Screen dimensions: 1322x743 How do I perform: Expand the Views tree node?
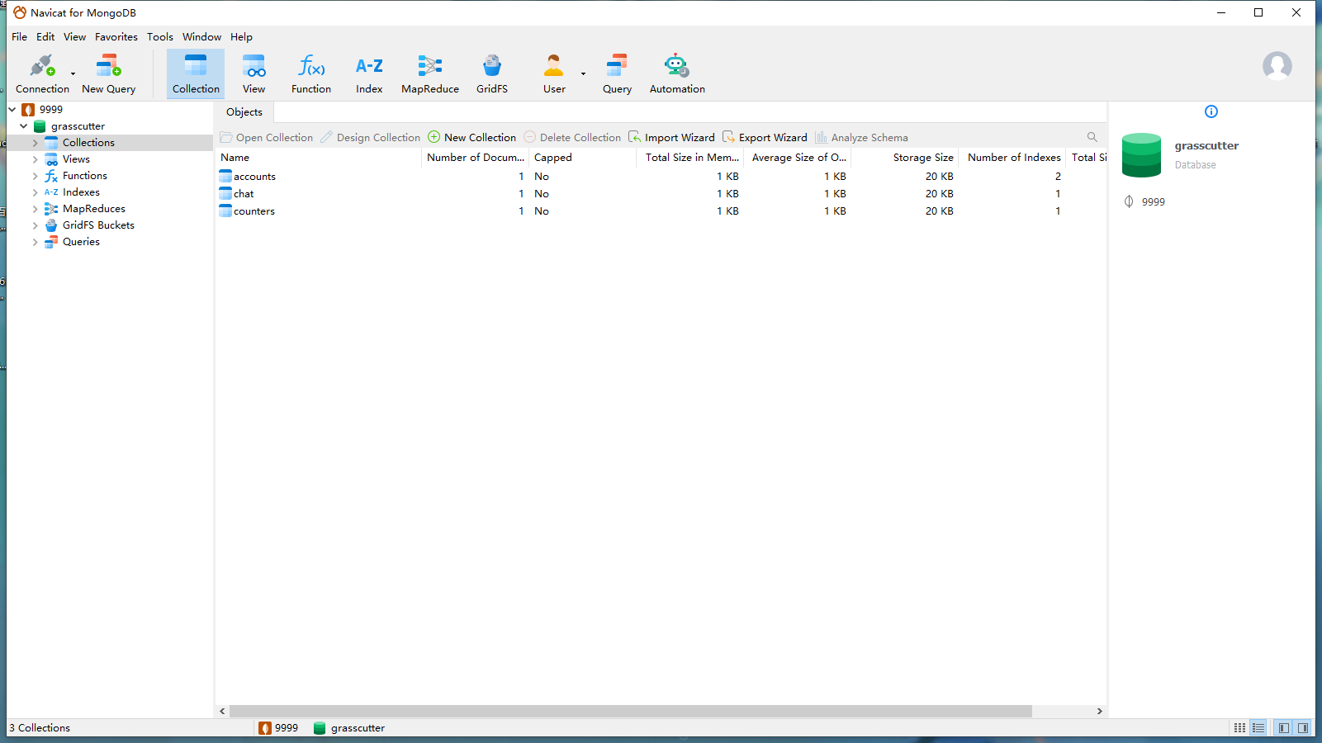tap(35, 159)
